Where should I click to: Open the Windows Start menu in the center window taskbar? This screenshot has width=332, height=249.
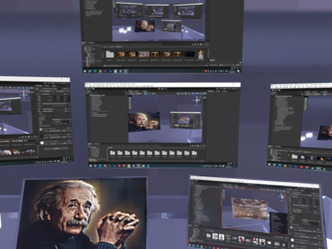91,166
